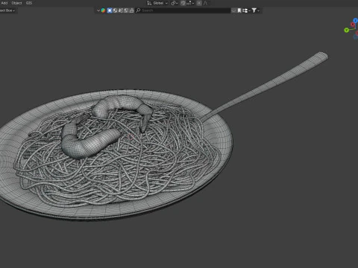Click the sphere material filter icon
This screenshot has height=268, width=358.
115,10
